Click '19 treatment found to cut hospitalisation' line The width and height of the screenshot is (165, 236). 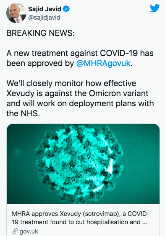[76, 222]
